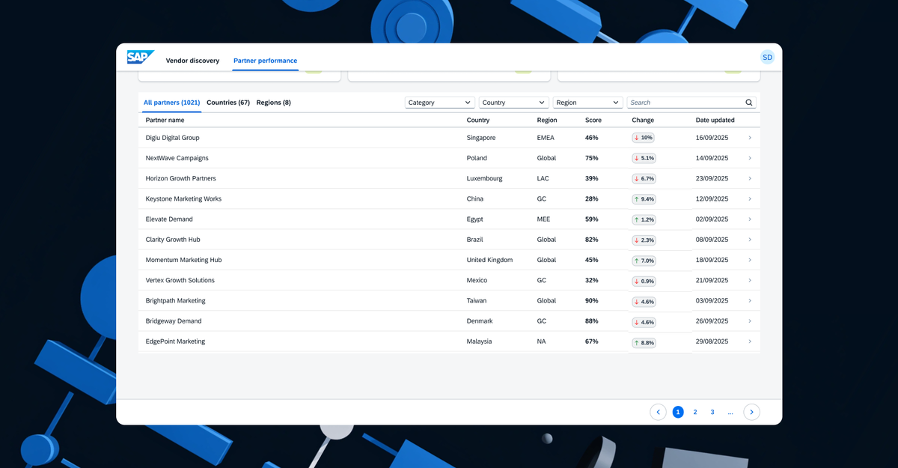This screenshot has height=468, width=898.
Task: Click the Score column header
Action: [x=593, y=120]
